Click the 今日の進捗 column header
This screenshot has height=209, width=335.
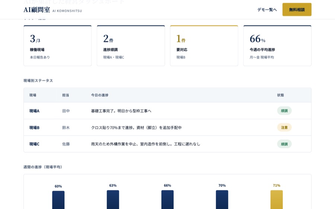(x=99, y=95)
